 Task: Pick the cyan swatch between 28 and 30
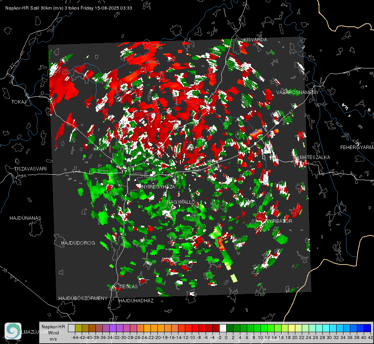[326, 328]
